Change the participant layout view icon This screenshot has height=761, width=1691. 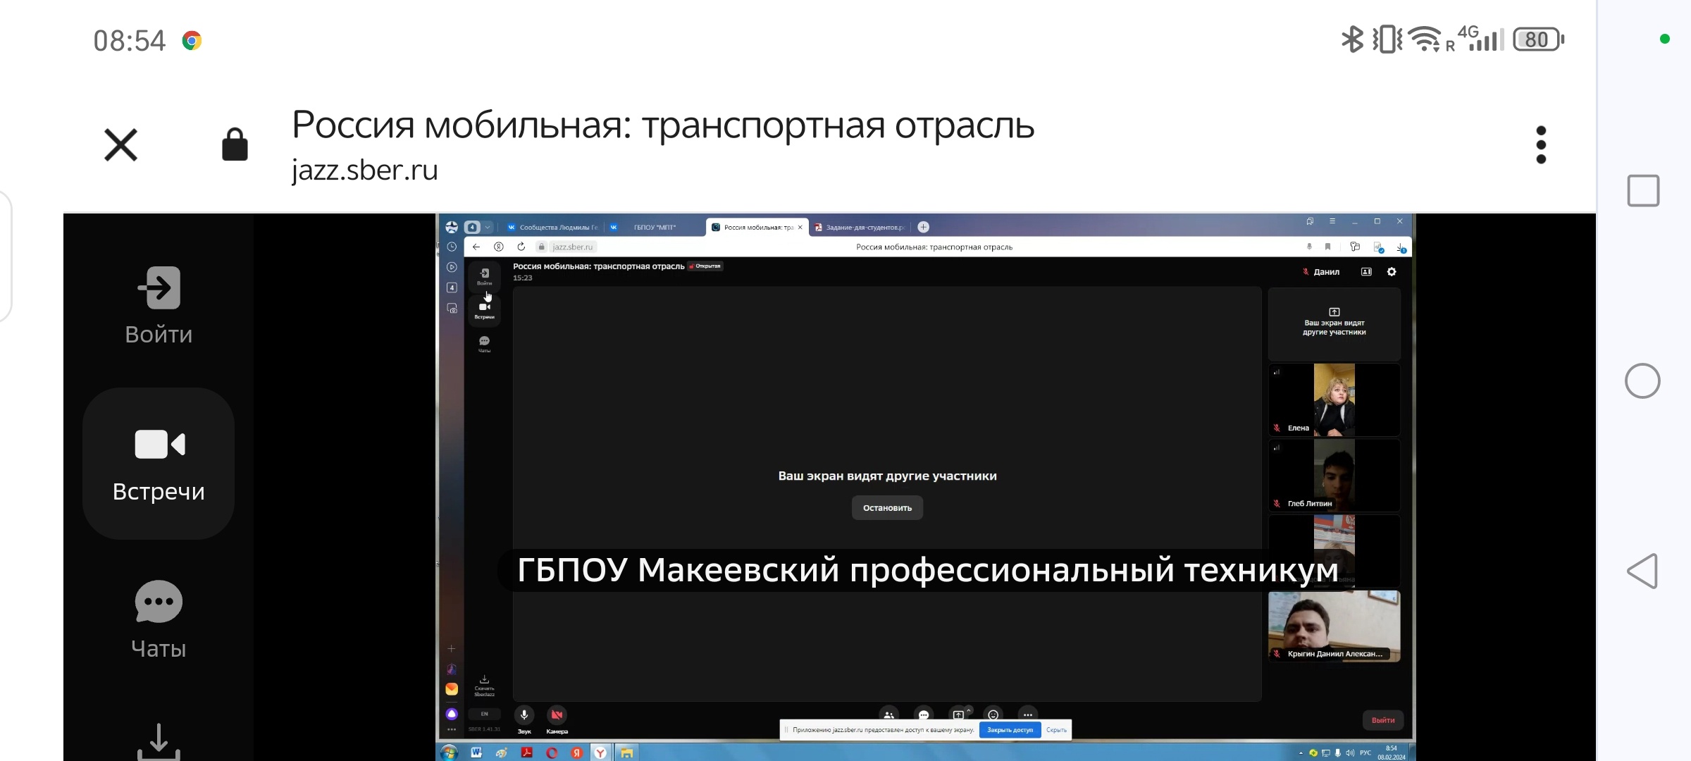(x=1366, y=272)
